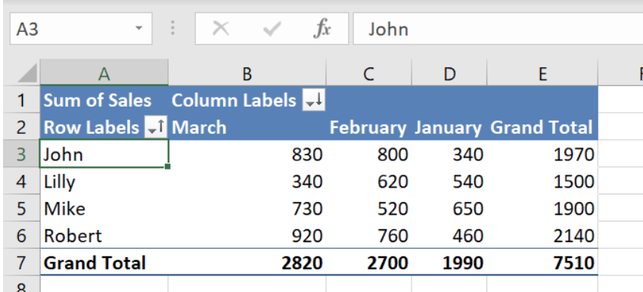
Task: Click the Enter checkmark icon in formula bar
Action: 272,29
